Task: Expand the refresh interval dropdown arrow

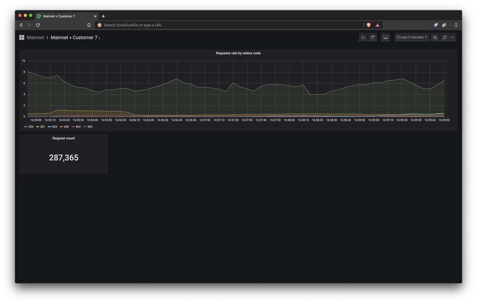Action: (x=452, y=37)
